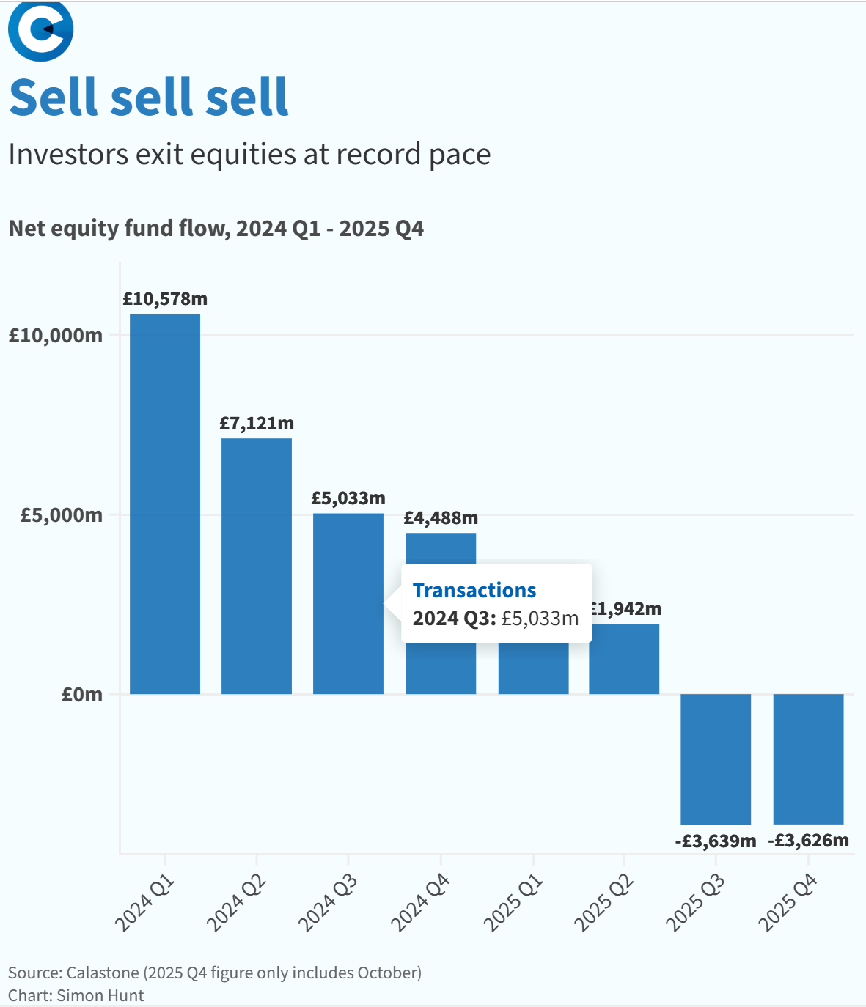Select the negative 2025 Q3 bar
This screenshot has width=866, height=1007.
(x=716, y=759)
